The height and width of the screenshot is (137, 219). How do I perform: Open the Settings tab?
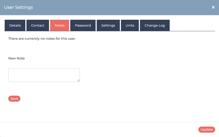click(108, 25)
